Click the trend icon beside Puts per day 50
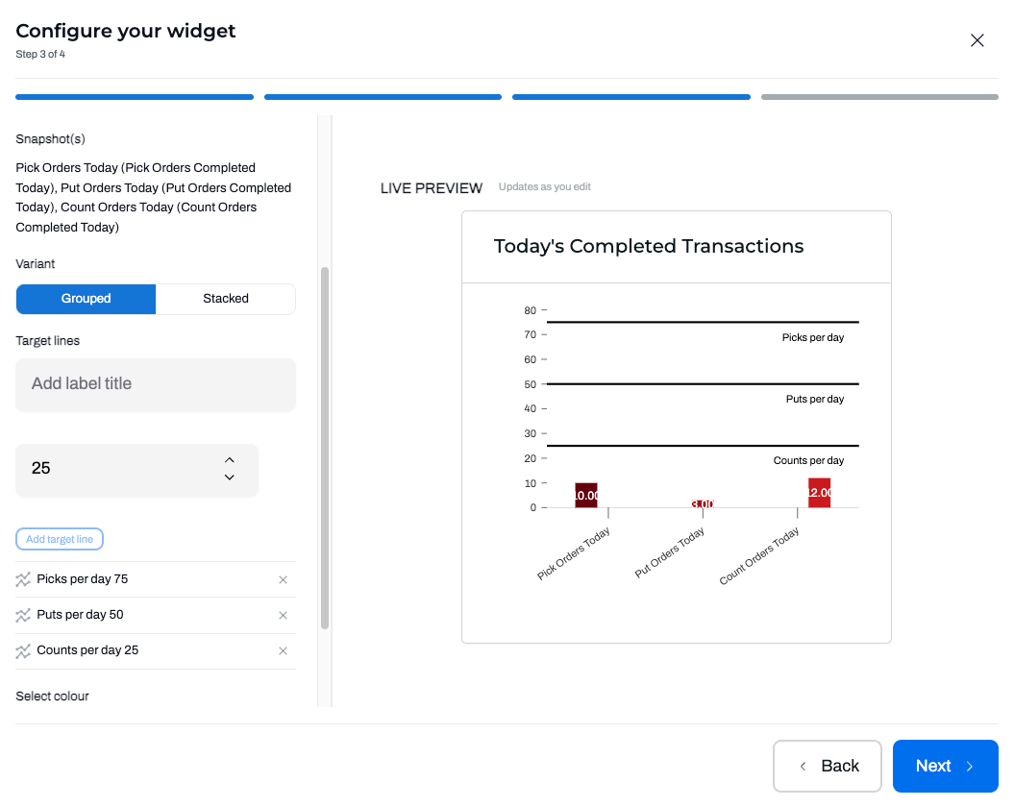Image resolution: width=1014 pixels, height=807 pixels. pyautogui.click(x=23, y=615)
